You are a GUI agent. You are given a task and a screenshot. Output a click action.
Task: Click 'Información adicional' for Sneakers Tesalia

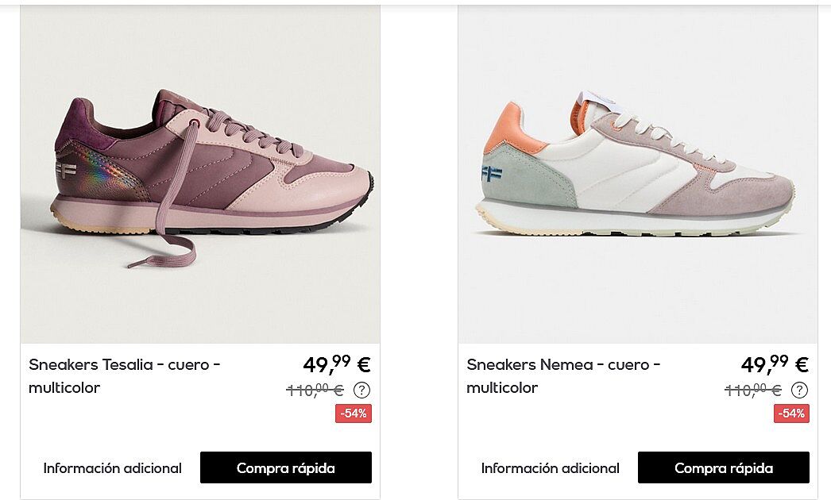[x=112, y=468]
